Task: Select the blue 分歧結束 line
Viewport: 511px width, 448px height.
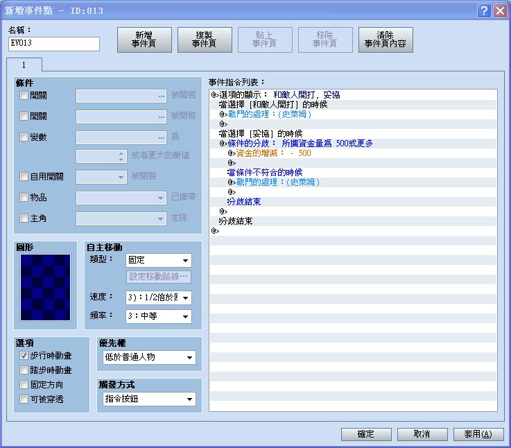Action: [354, 202]
